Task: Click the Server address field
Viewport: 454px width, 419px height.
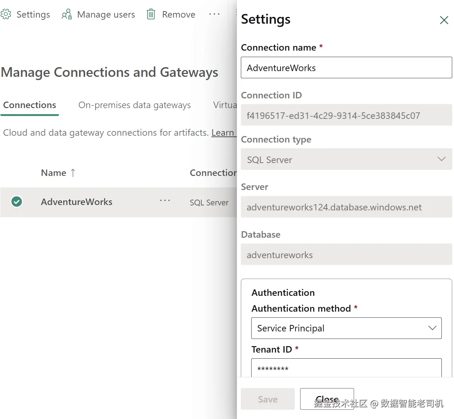Action: (346, 207)
